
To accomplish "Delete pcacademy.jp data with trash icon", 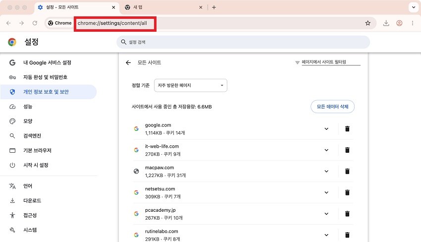I will coord(347,214).
